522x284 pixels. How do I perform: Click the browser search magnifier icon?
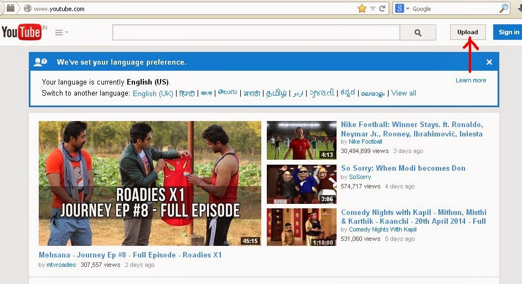(504, 9)
